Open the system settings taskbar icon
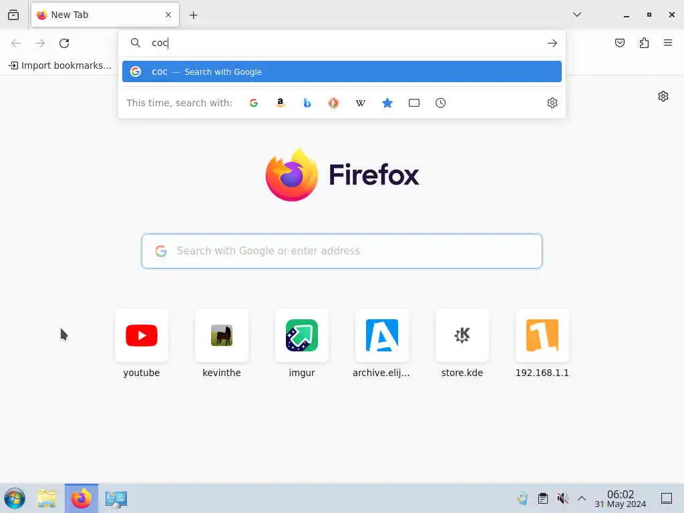684x513 pixels. pos(116,498)
